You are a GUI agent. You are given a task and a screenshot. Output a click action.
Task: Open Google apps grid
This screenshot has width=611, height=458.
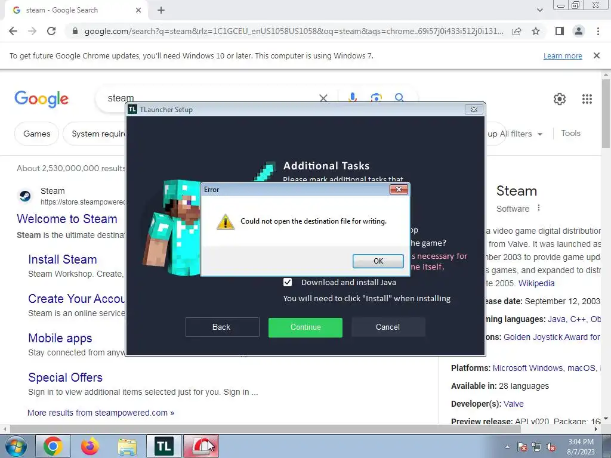tap(587, 99)
